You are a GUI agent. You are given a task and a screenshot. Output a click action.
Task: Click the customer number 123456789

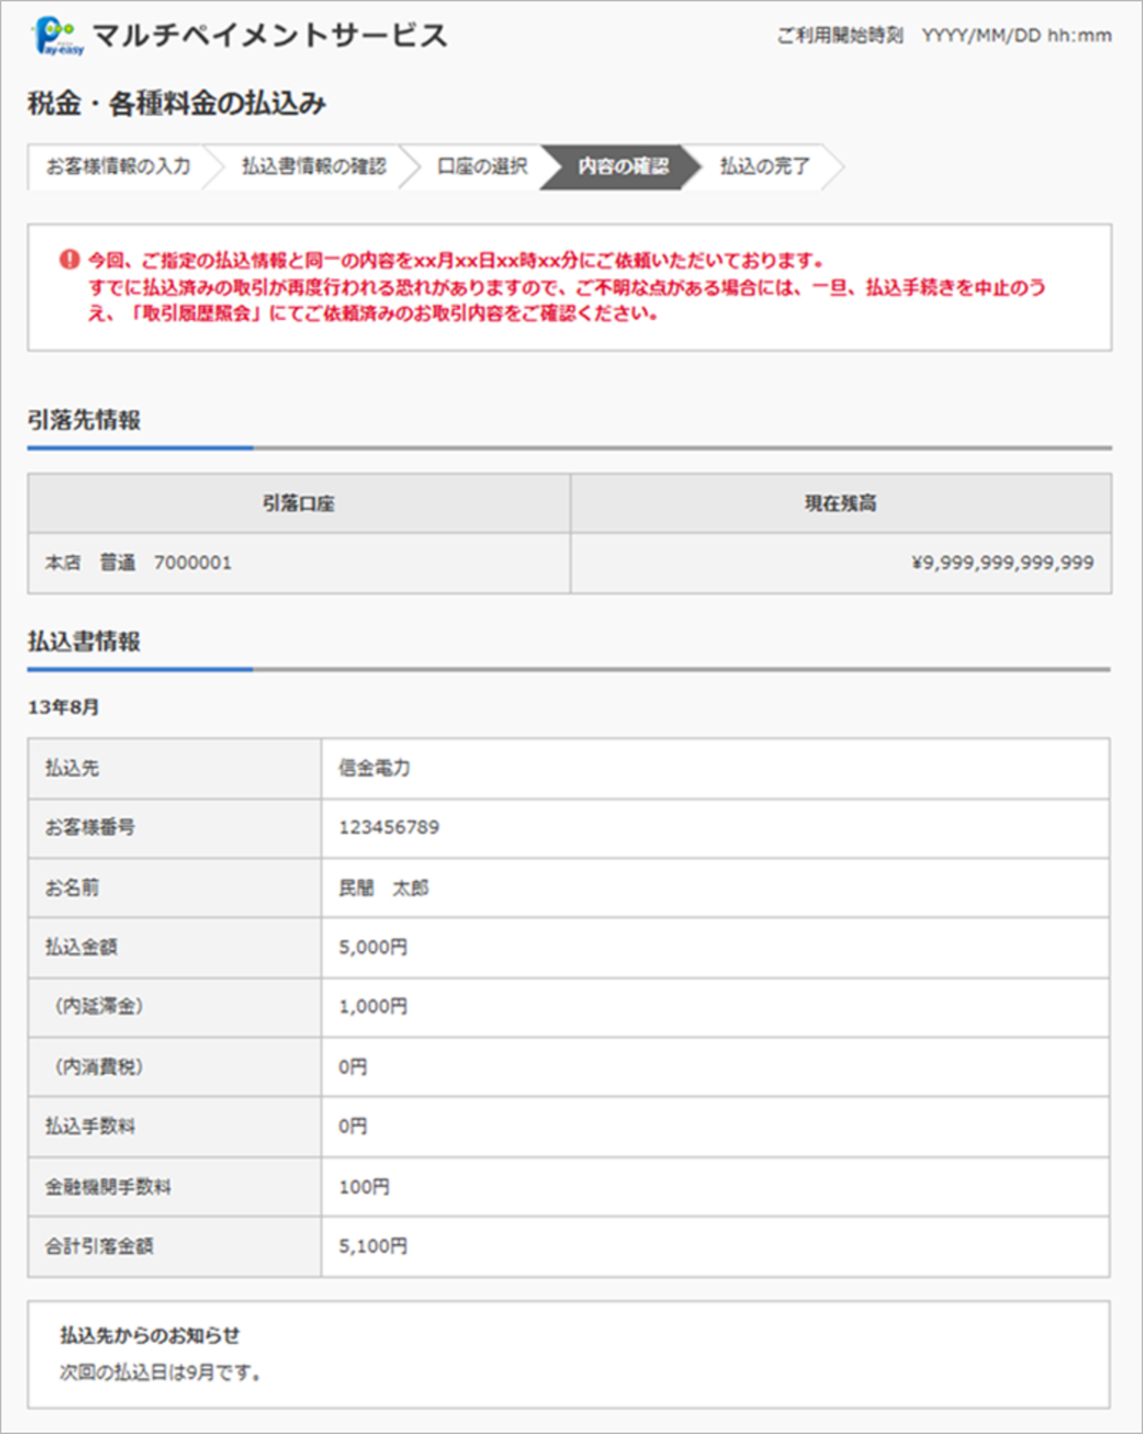(389, 828)
